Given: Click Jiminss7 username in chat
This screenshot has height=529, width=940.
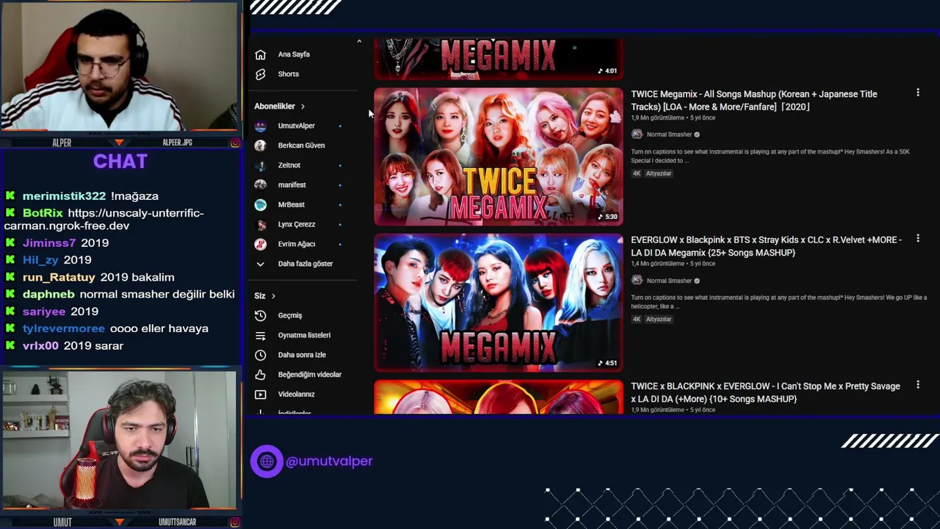Looking at the screenshot, I should point(49,243).
